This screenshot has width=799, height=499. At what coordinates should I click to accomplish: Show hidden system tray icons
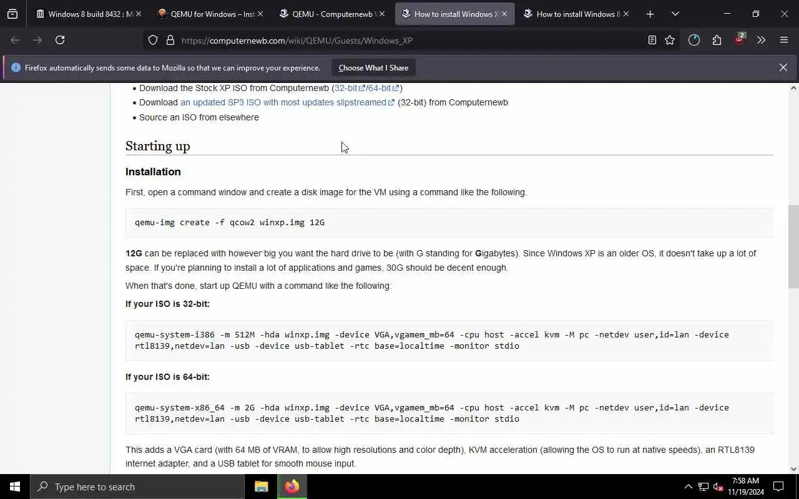688,487
